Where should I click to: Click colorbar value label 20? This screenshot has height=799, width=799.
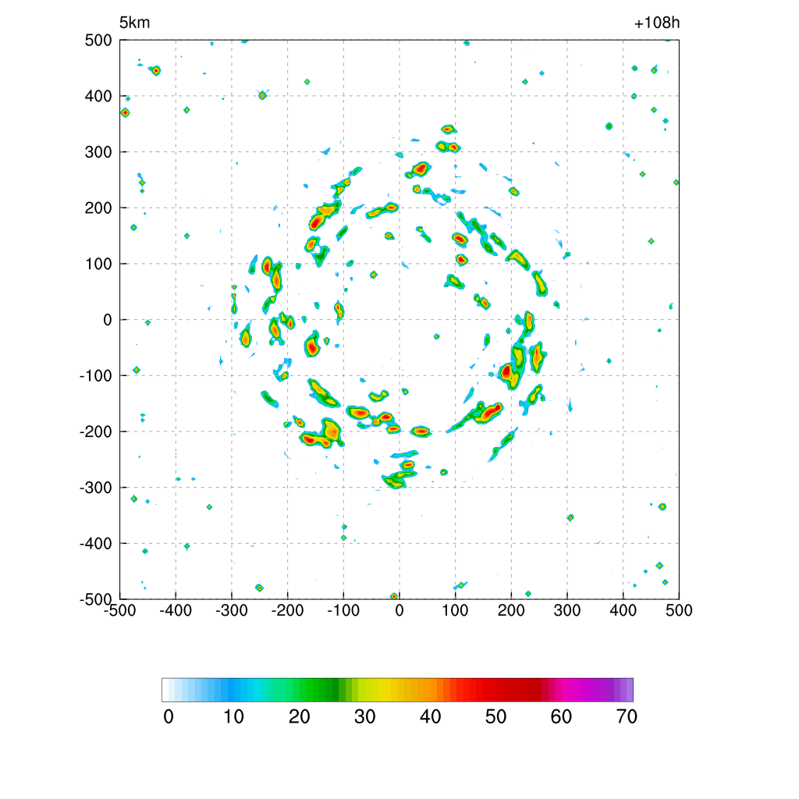(300, 717)
